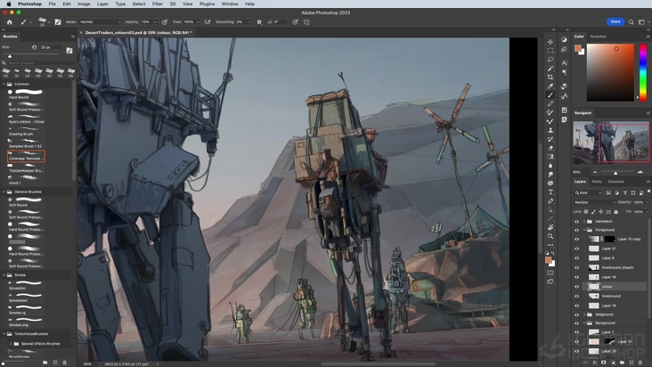Select the Lasso tool
The image size is (652, 367).
click(x=550, y=60)
